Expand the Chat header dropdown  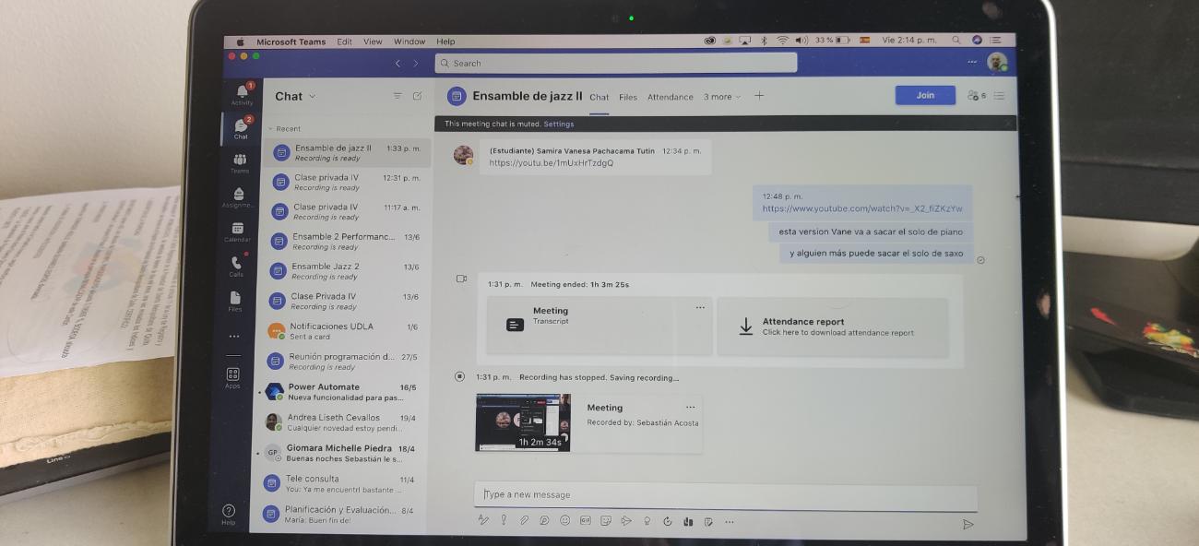(x=312, y=96)
